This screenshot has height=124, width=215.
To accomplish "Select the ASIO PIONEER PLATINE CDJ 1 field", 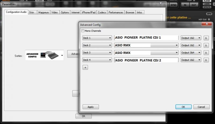I will (146, 38).
